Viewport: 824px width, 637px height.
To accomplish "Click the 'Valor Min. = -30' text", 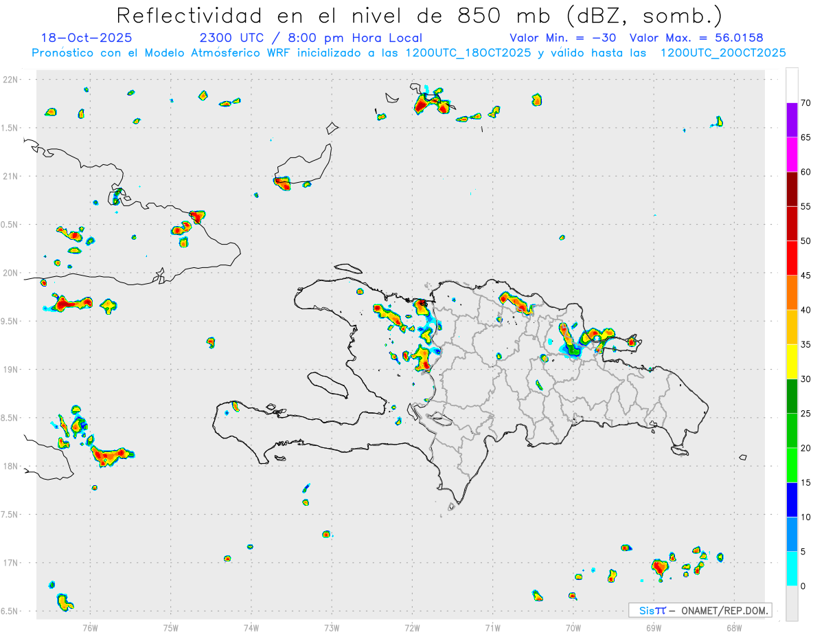I will click(x=562, y=38).
